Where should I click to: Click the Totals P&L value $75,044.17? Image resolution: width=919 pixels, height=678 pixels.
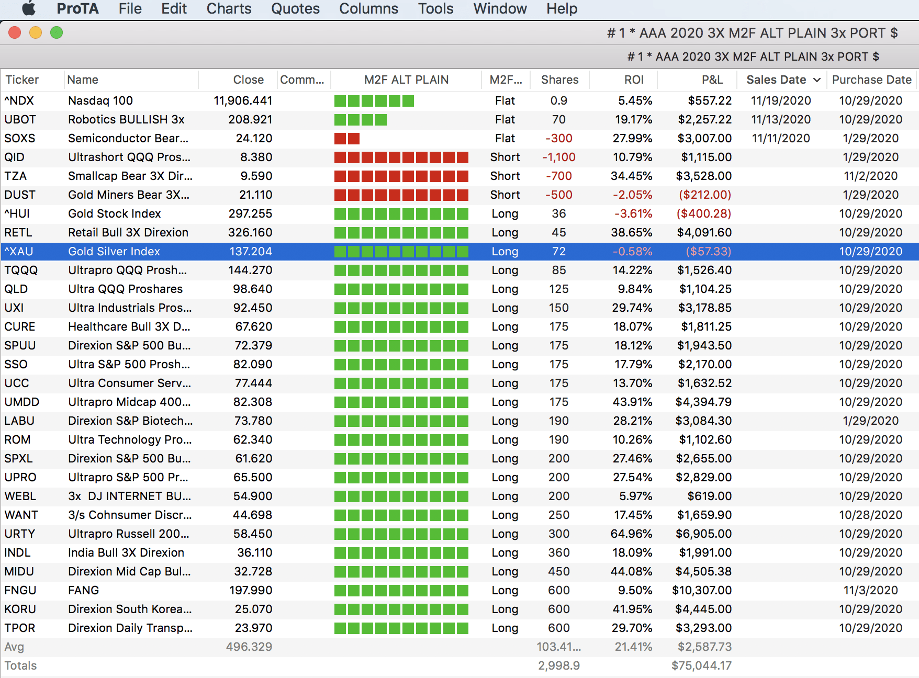(701, 665)
